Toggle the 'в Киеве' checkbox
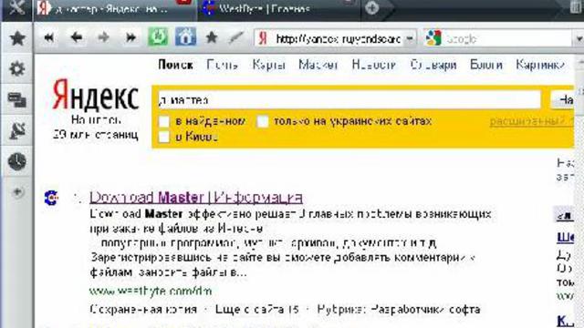584x328 pixels. pos(164,137)
